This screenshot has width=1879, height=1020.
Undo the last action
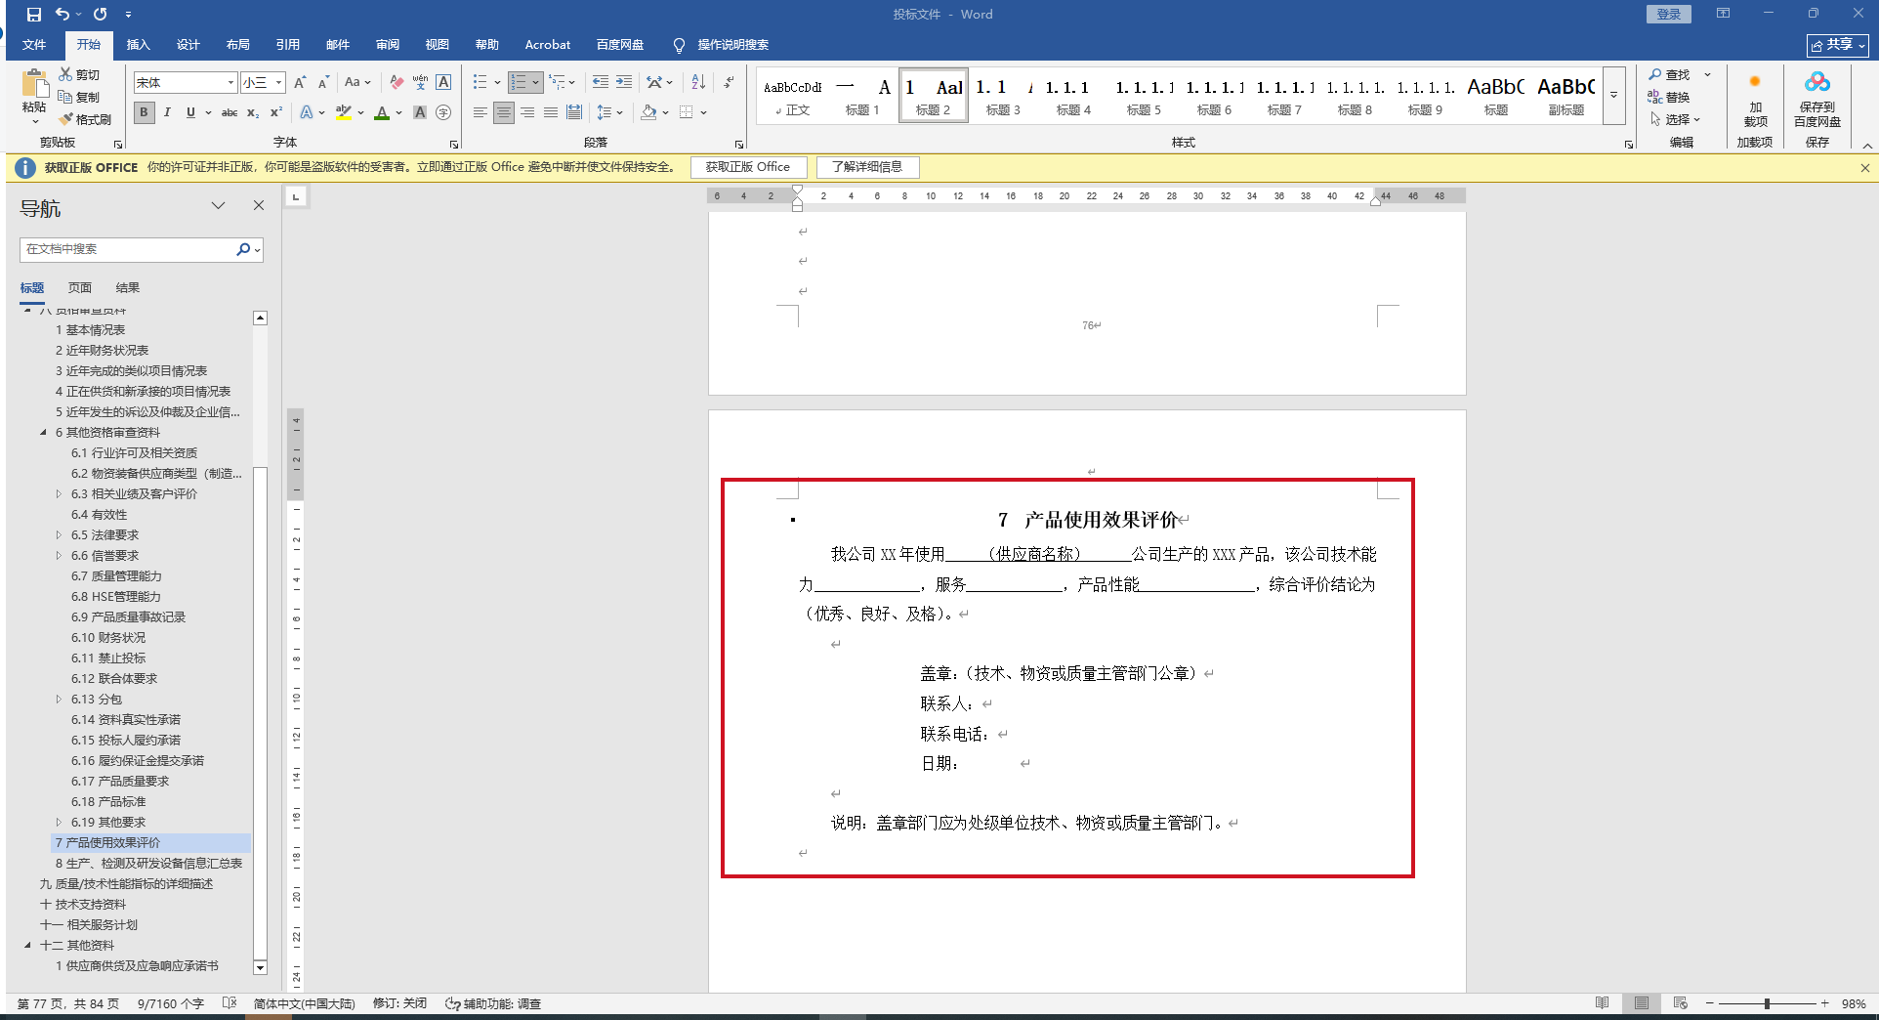[63, 15]
